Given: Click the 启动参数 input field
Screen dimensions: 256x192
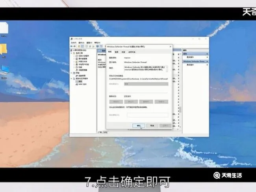Looking at the screenshot, I should [148, 115].
